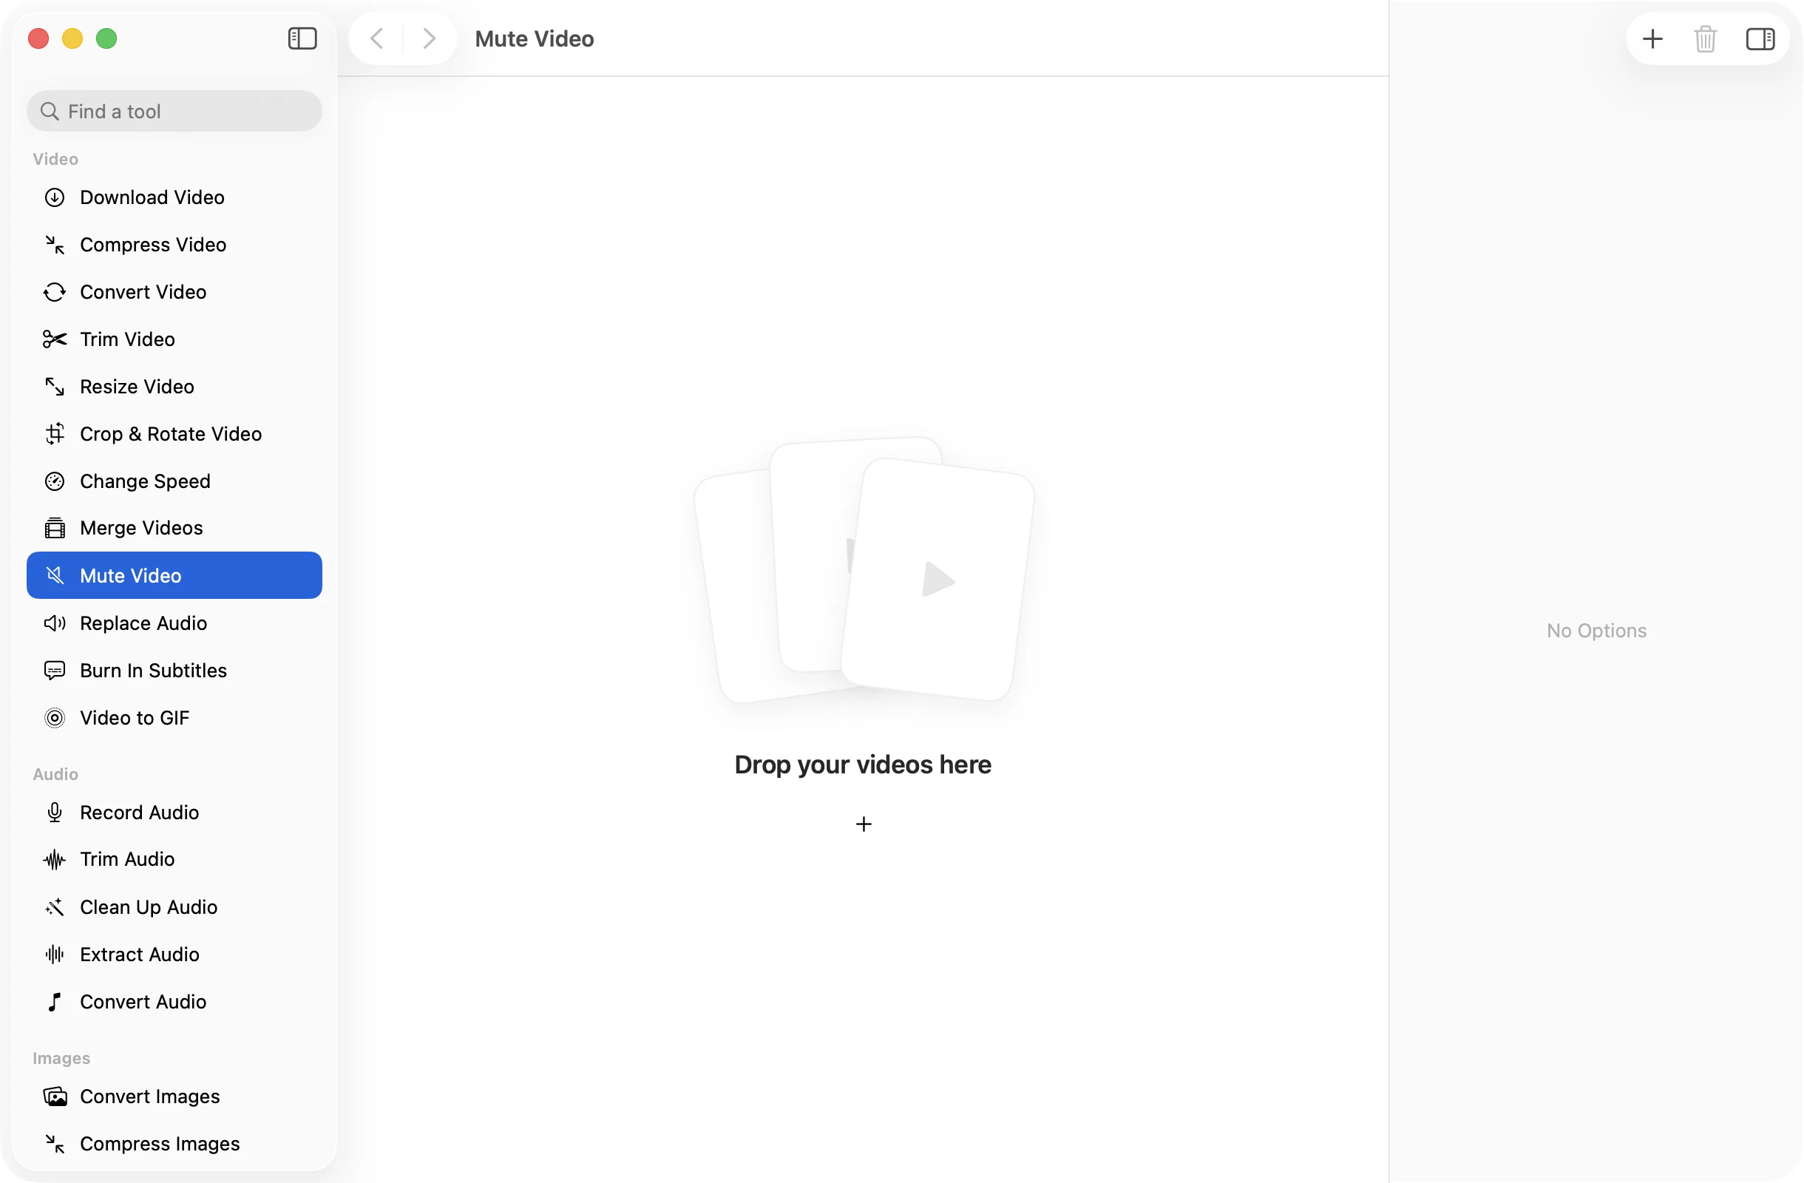
Task: Open the Replace Audio tool
Action: point(174,623)
